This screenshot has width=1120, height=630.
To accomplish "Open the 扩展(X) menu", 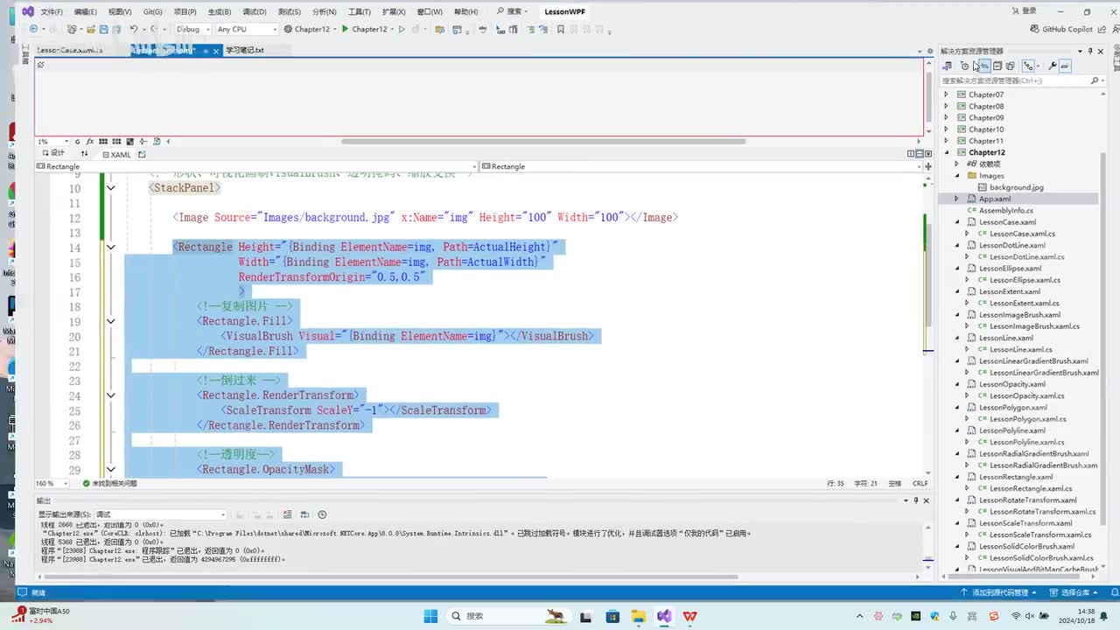I will [x=394, y=11].
